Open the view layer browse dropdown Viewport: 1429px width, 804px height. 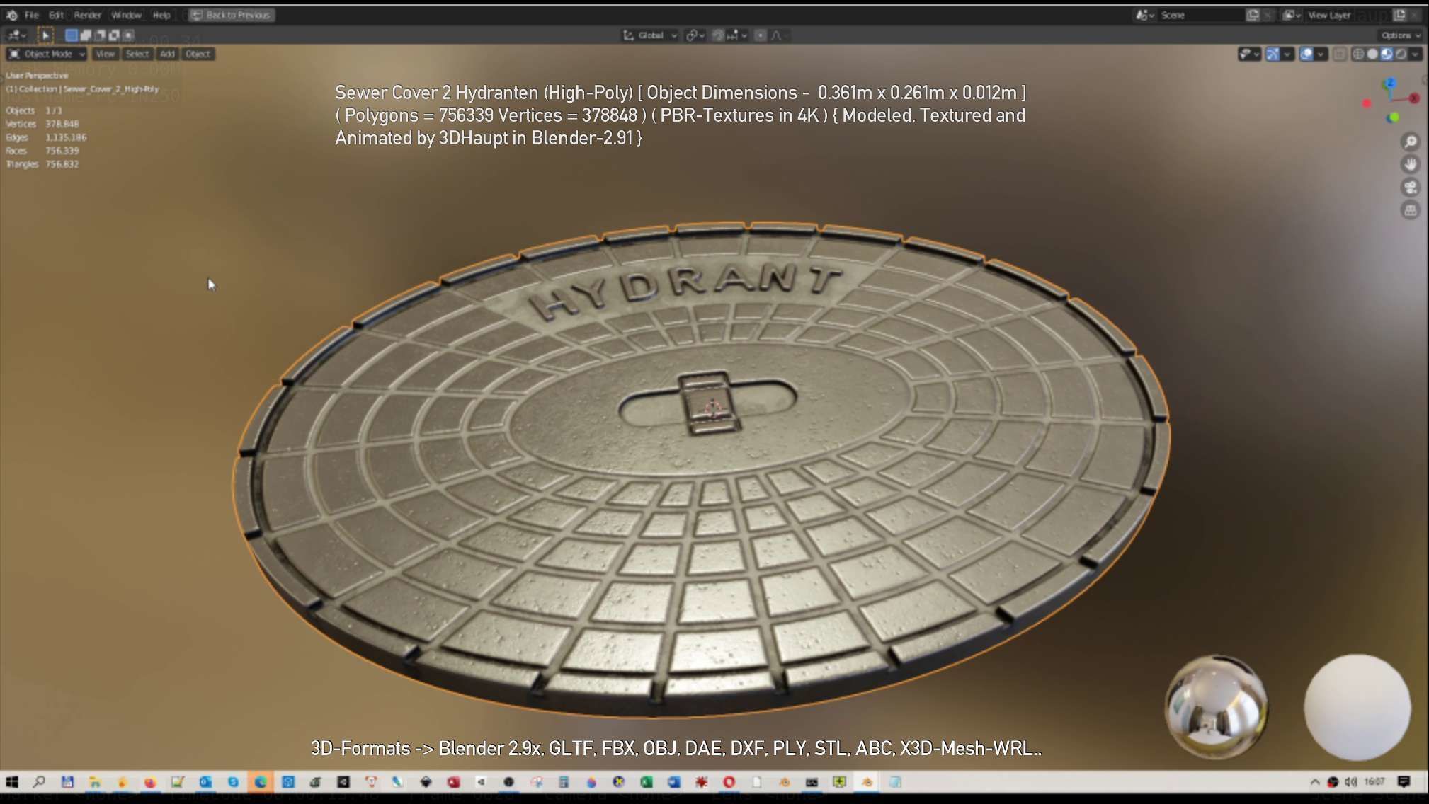point(1292,15)
